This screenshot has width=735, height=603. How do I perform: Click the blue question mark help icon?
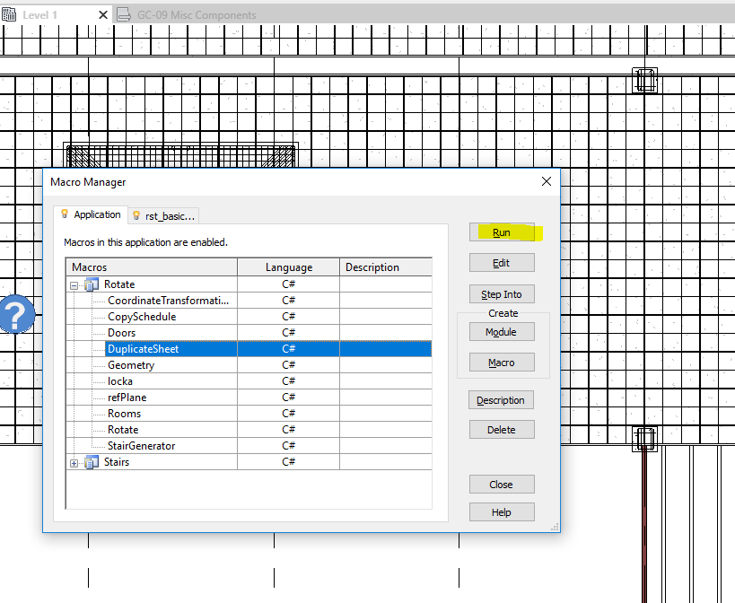click(x=16, y=315)
